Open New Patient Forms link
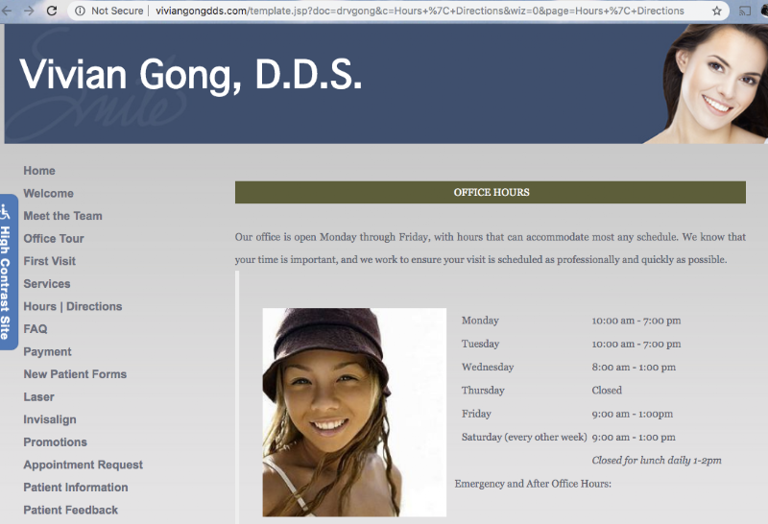The height and width of the screenshot is (524, 768). (x=75, y=374)
